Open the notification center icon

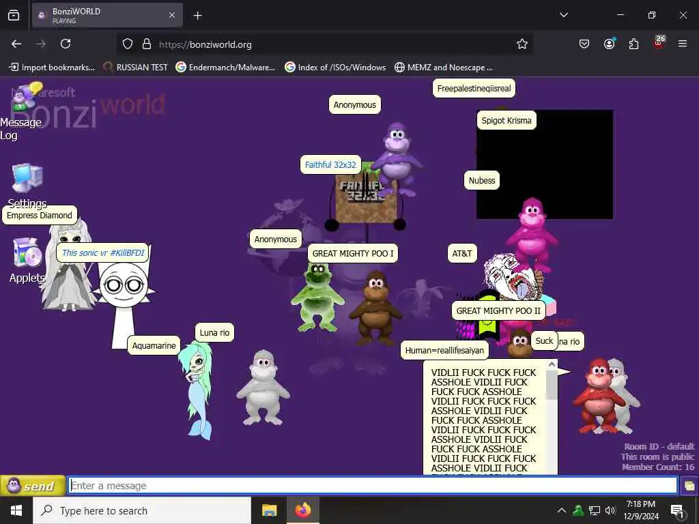coord(676,510)
